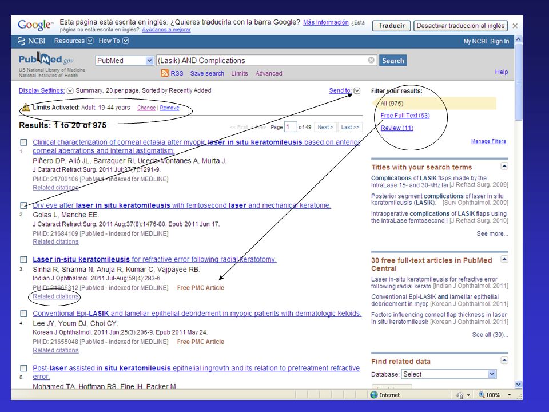Jump to the Last results page
The image size is (549, 412).
[350, 127]
